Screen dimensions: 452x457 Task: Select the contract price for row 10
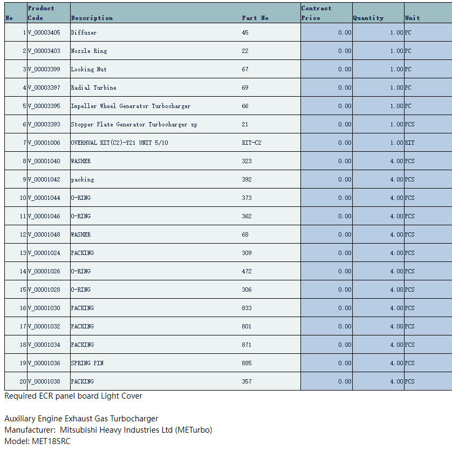pos(326,198)
